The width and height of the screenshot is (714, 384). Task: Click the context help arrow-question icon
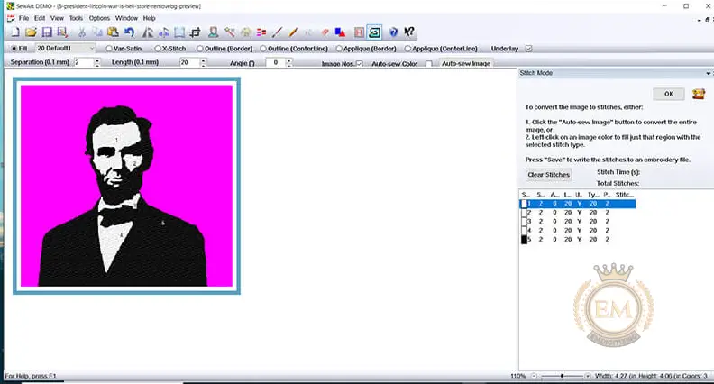[409, 32]
